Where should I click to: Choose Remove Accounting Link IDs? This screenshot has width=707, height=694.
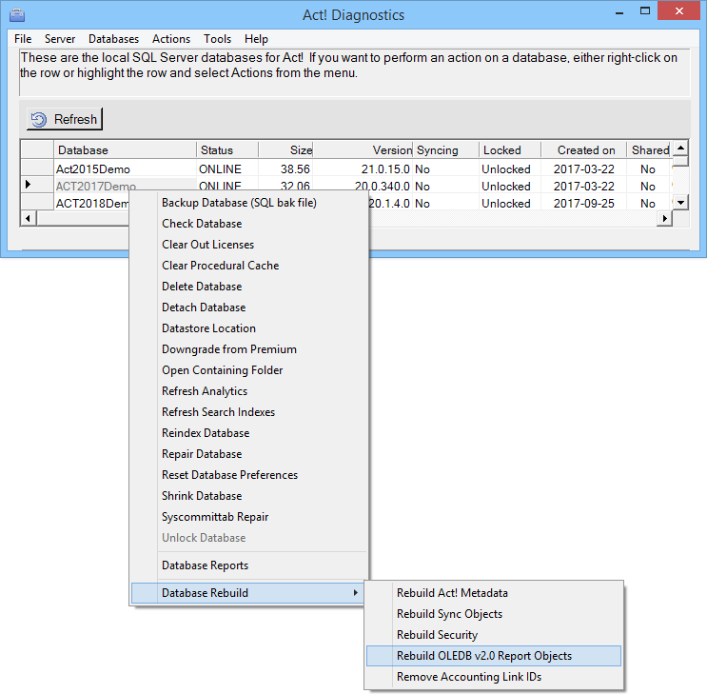click(494, 677)
